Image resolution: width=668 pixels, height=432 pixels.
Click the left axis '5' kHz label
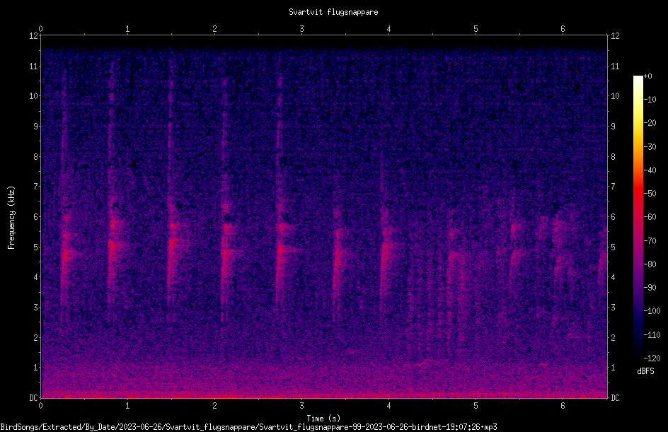pyautogui.click(x=36, y=247)
